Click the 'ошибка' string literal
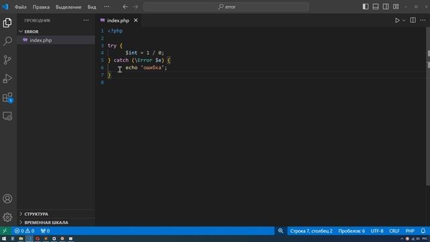 pyautogui.click(x=153, y=67)
